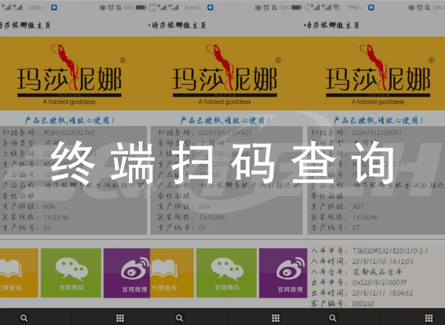Tap 产品已授权,请放心使用! in the left screen
445x325 pixels.
[70, 121]
